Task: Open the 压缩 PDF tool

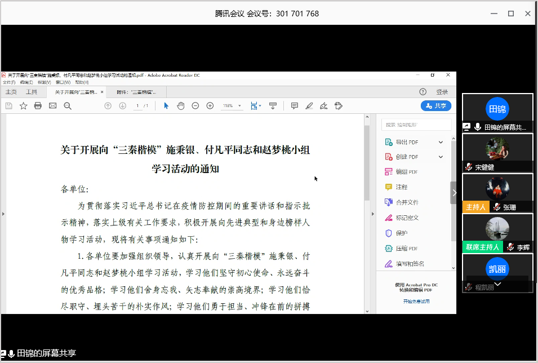Action: point(407,249)
